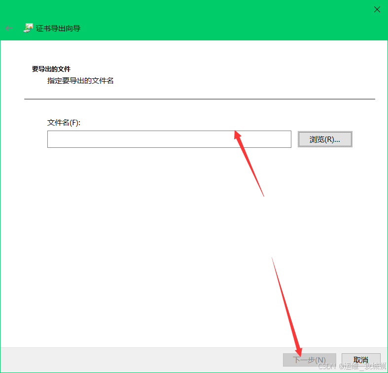
Task: Click the back arrow in the title bar
Action: tap(9, 28)
